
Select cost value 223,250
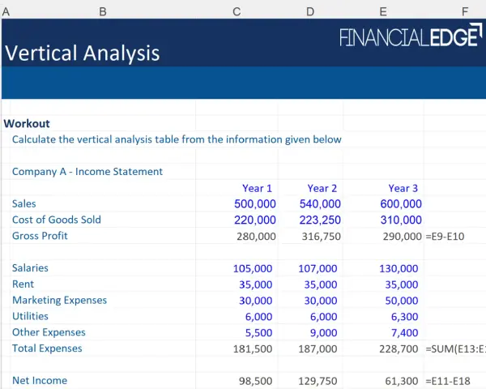(x=320, y=220)
